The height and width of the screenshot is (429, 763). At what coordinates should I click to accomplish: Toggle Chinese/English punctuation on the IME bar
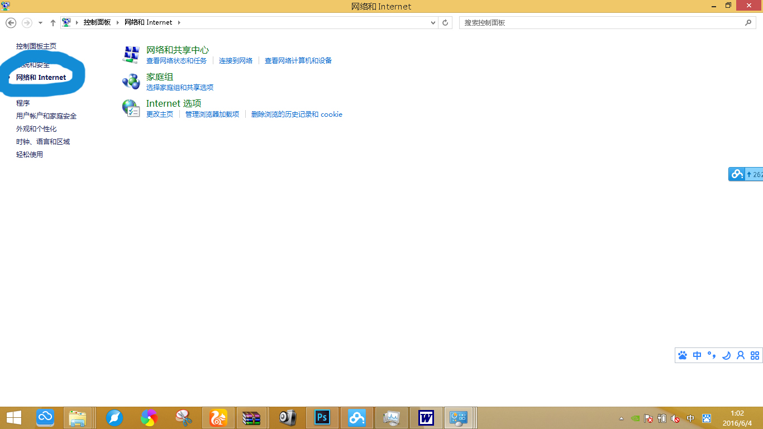coord(710,355)
